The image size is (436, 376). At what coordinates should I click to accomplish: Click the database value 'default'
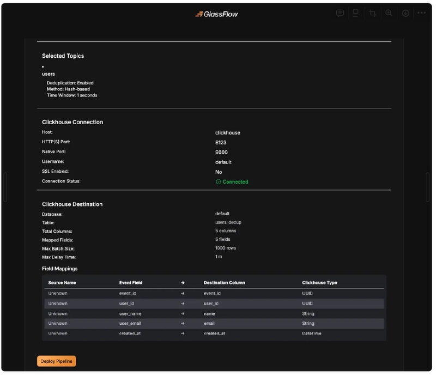(222, 214)
